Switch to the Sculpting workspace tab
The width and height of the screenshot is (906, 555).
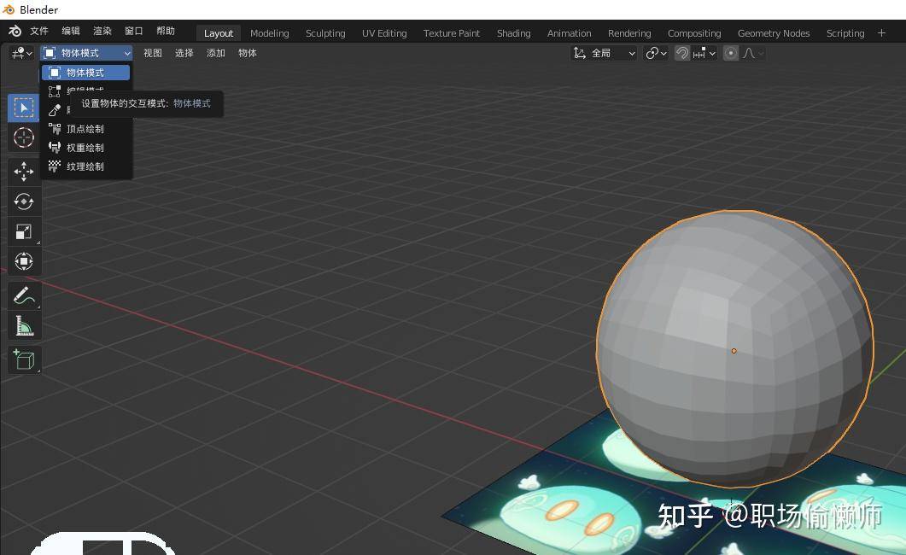325,33
